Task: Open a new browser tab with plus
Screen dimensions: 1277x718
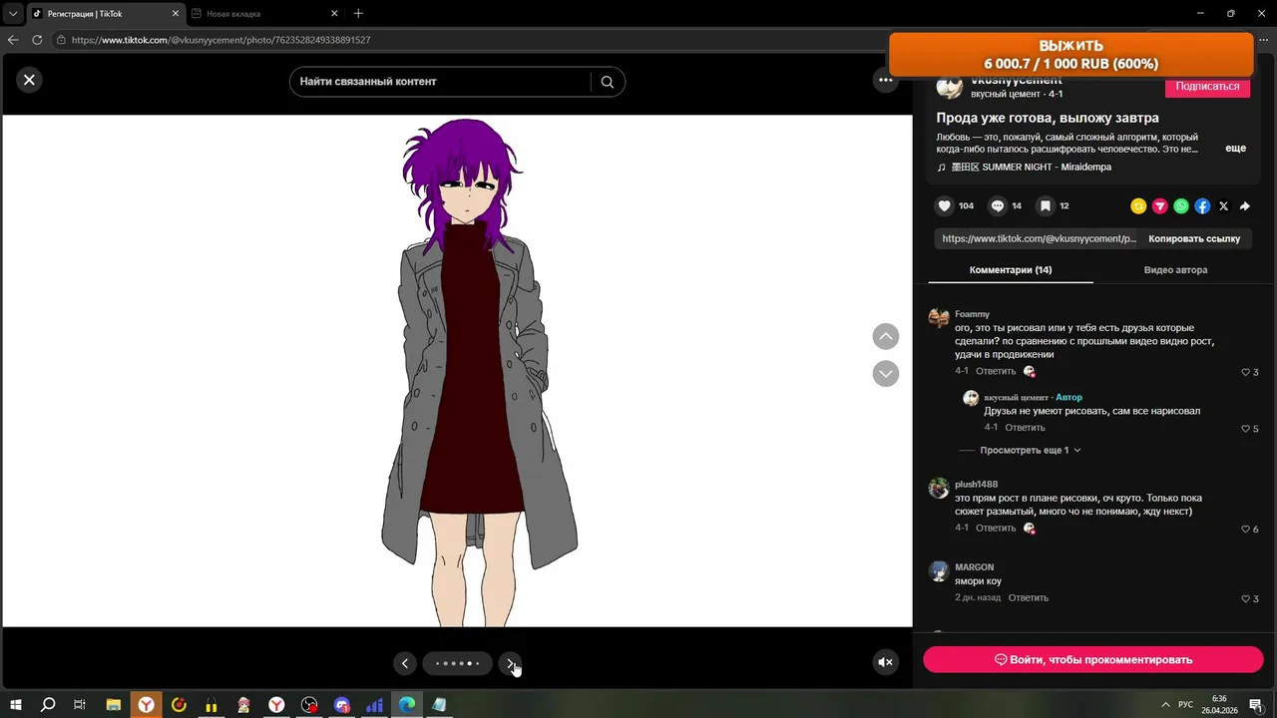Action: pyautogui.click(x=358, y=13)
